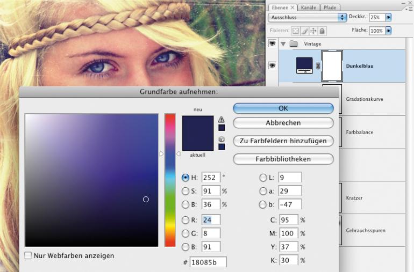Screen dimensions: 414x272
Task: Close the Ebenen tab with its X
Action: (x=292, y=8)
